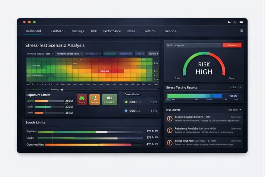The image size is (265, 177).
Task: Click the Commodities limits progress bar
Action: click(94, 145)
